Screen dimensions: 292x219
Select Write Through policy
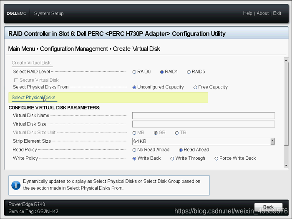click(x=172, y=159)
